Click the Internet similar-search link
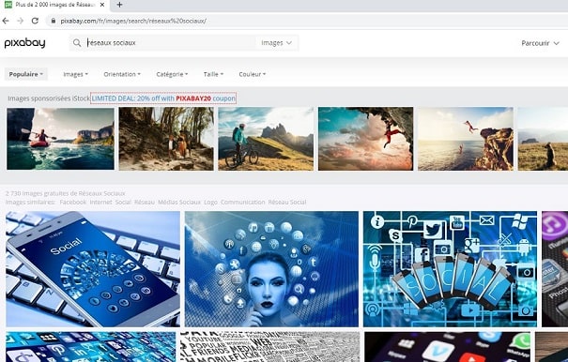This screenshot has height=362, width=568. (100, 202)
